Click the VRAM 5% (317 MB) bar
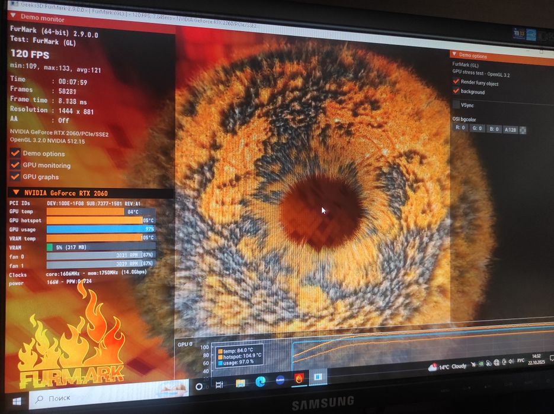Viewport: 554px width, 414px height. pos(101,247)
